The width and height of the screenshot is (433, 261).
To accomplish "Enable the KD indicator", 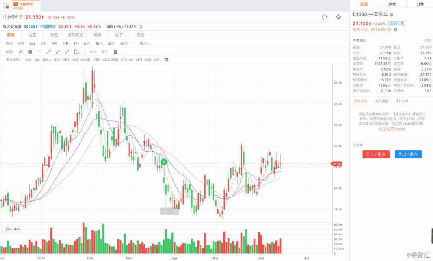I will point(157,60).
